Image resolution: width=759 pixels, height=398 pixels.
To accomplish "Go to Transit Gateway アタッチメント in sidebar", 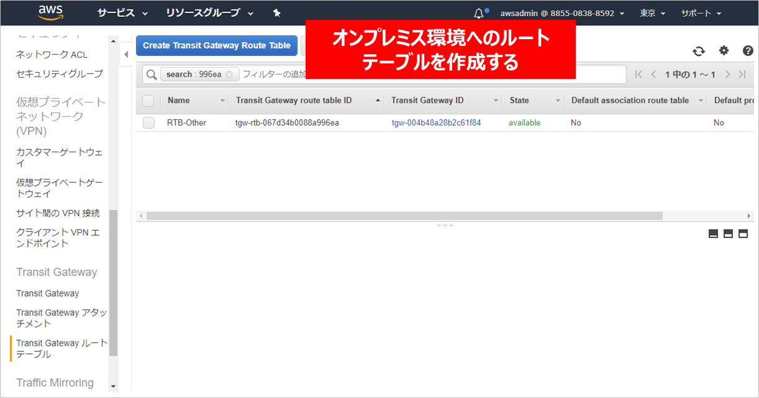I will (x=61, y=318).
